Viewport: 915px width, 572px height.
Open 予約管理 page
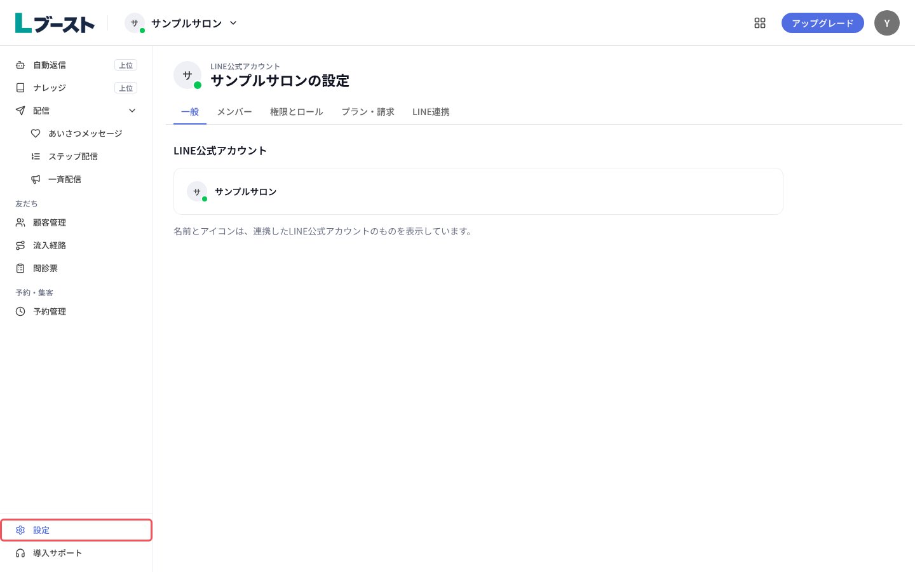76,311
